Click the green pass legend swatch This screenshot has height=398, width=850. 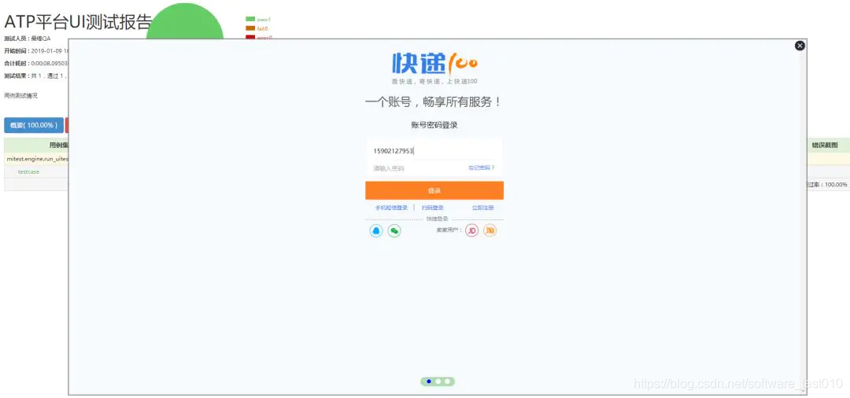(x=250, y=19)
